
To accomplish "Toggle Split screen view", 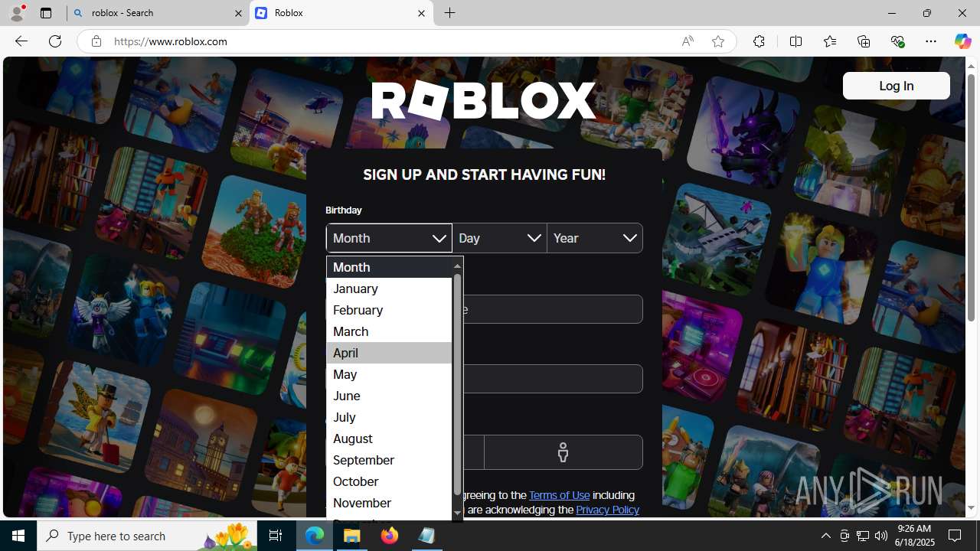I will click(795, 41).
